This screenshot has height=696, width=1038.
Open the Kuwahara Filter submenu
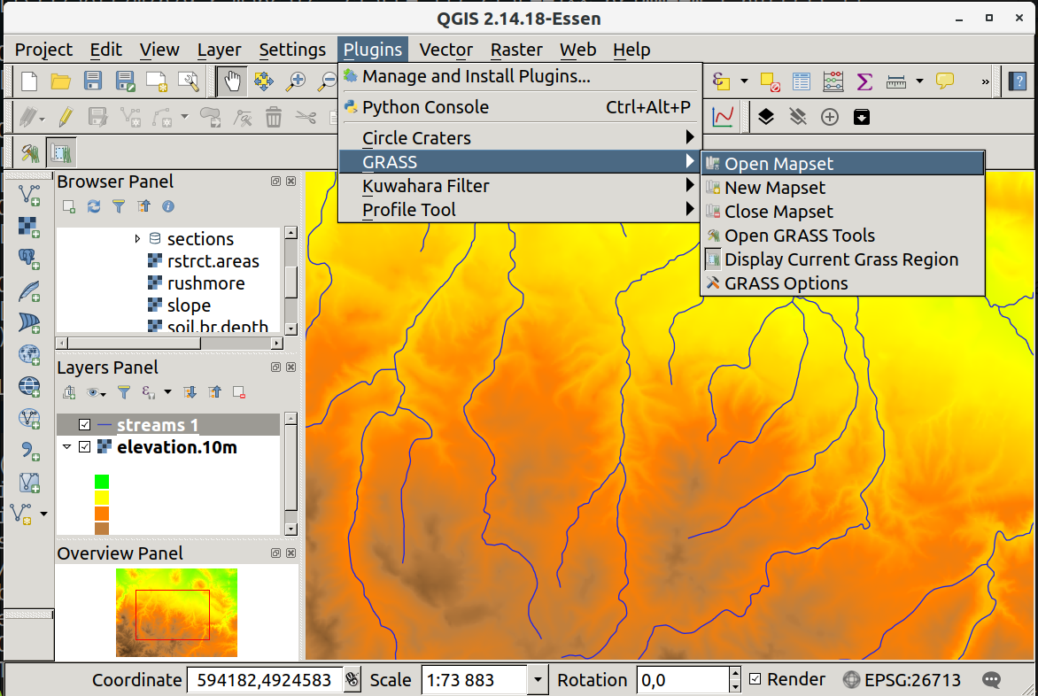(520, 186)
